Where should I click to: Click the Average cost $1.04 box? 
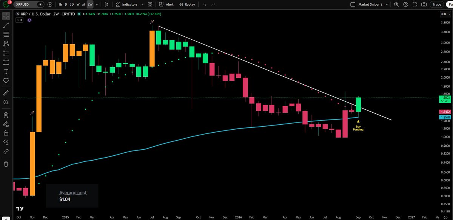point(72,196)
